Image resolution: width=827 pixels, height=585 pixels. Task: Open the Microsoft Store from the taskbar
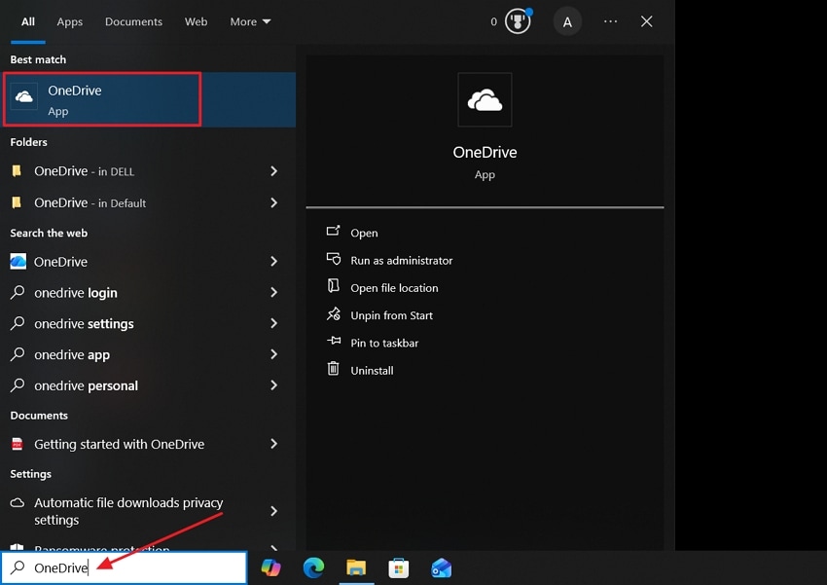click(399, 567)
